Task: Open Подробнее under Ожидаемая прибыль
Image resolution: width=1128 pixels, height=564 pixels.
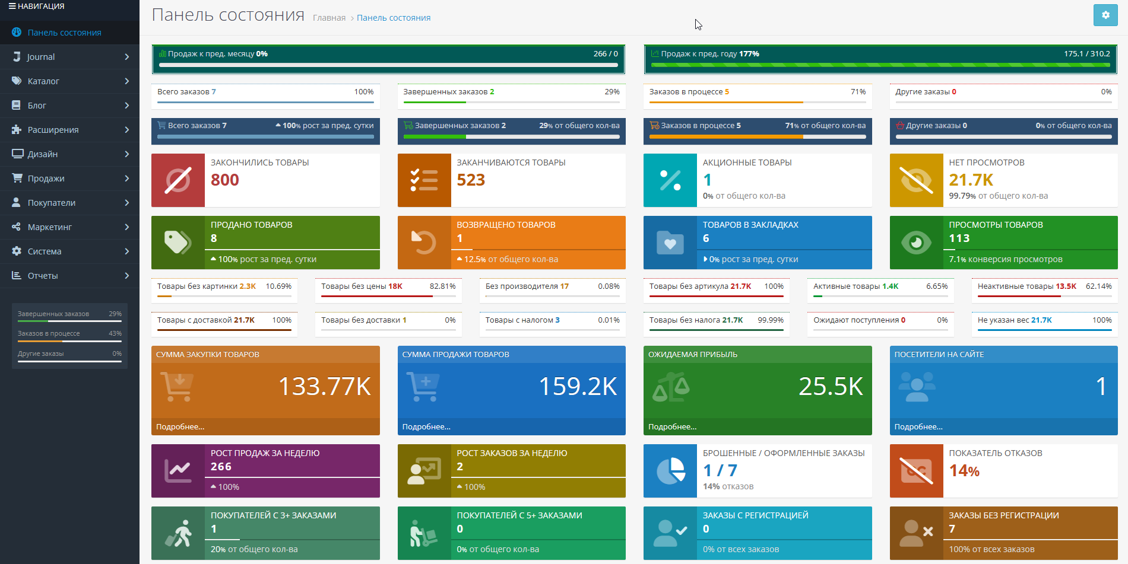Action: coord(673,426)
